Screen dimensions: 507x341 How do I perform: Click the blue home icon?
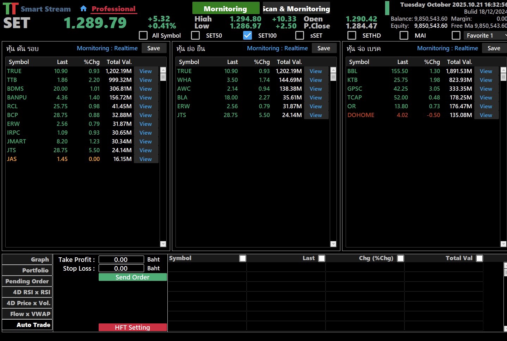click(84, 8)
